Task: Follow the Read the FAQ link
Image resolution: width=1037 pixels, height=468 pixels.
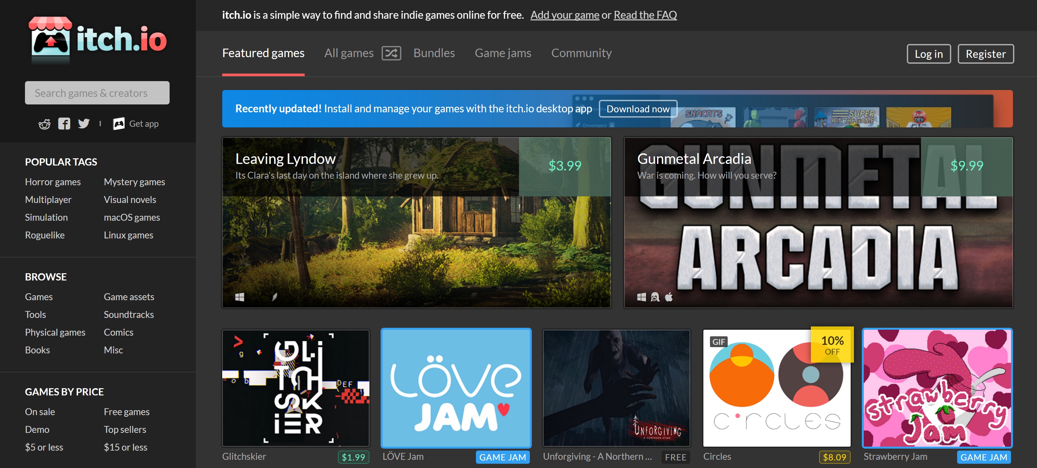Action: pyautogui.click(x=645, y=15)
